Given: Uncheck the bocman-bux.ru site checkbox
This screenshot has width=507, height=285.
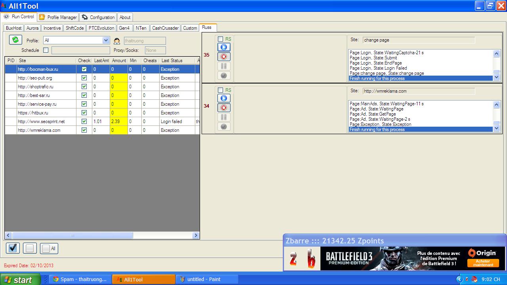Looking at the screenshot, I should pyautogui.click(x=84, y=69).
